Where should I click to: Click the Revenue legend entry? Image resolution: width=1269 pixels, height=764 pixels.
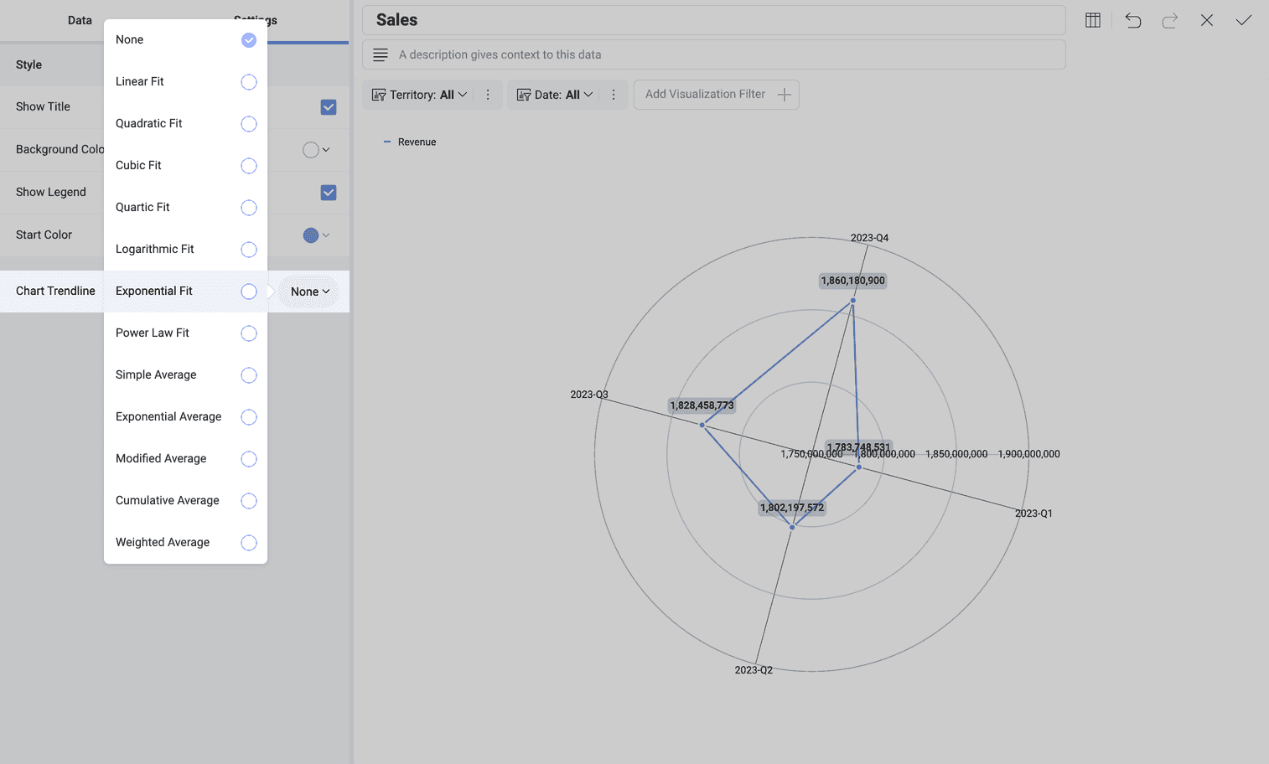pos(410,142)
